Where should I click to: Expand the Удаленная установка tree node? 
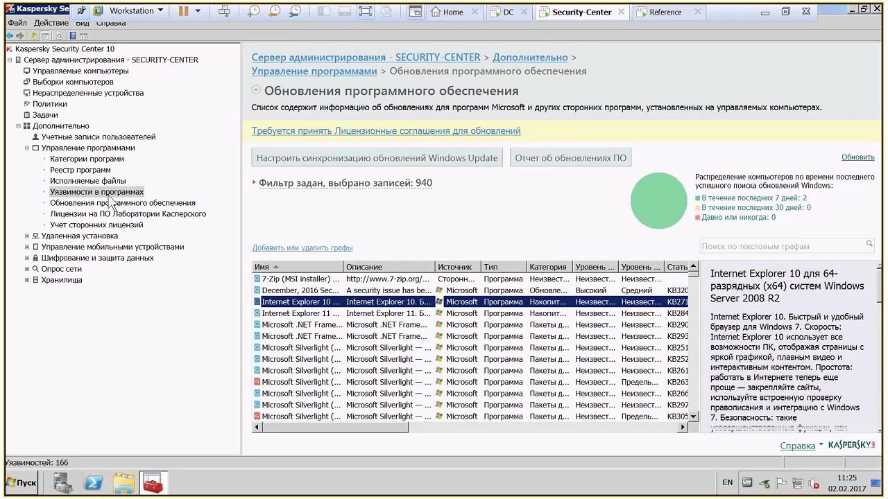[27, 236]
